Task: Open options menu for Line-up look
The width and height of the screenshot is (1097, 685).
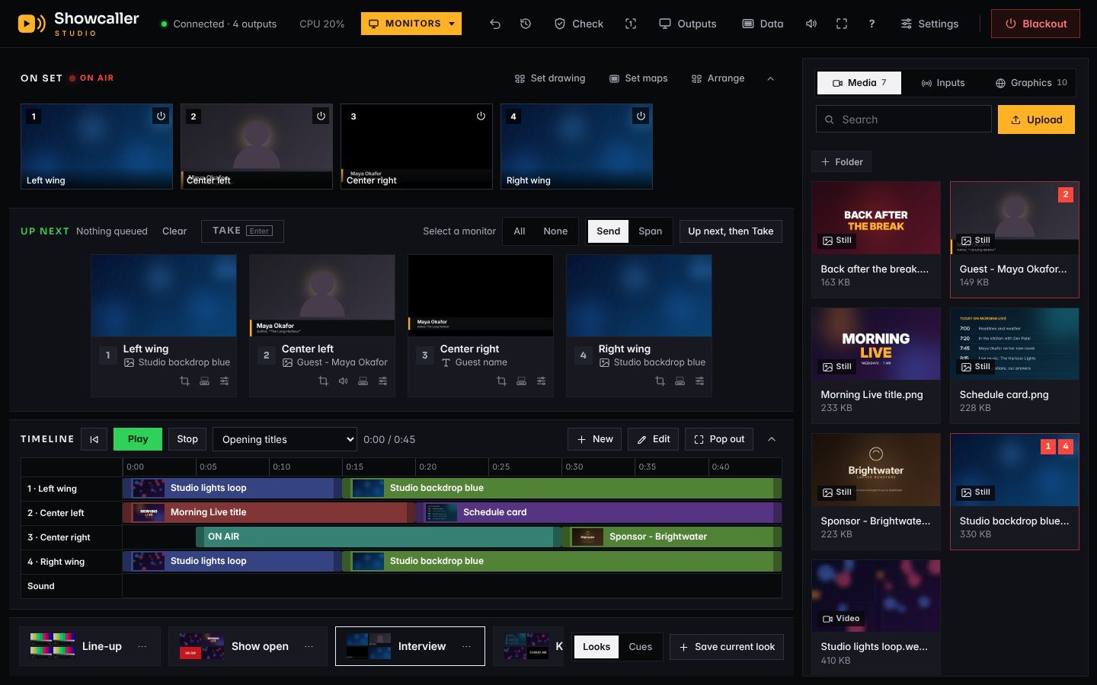Action: click(142, 646)
